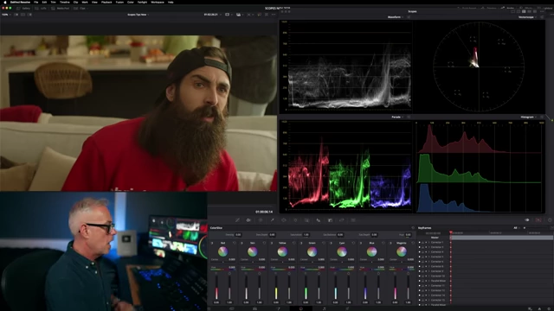Screen dimensions: 554x311
Task: Open the Histogram scope type dropdown
Action: pyautogui.click(x=528, y=117)
